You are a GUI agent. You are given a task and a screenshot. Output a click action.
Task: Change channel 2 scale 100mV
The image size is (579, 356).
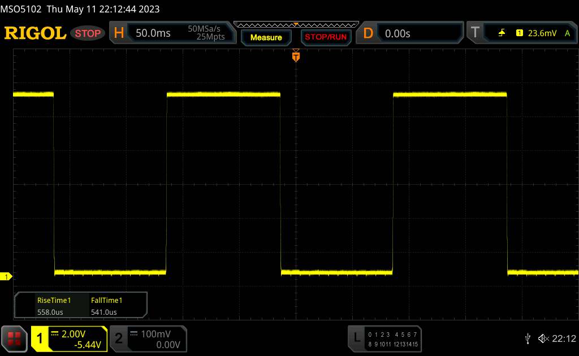156,334
